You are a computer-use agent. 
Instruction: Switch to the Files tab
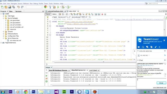11,11
